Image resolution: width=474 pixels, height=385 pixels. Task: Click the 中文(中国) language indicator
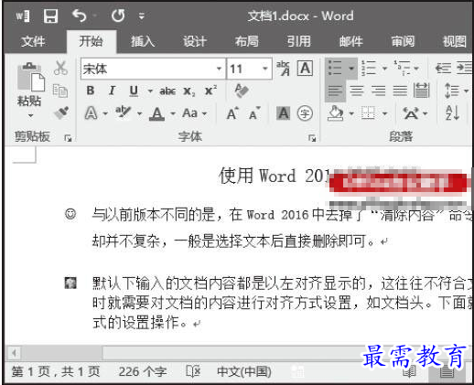click(x=244, y=371)
